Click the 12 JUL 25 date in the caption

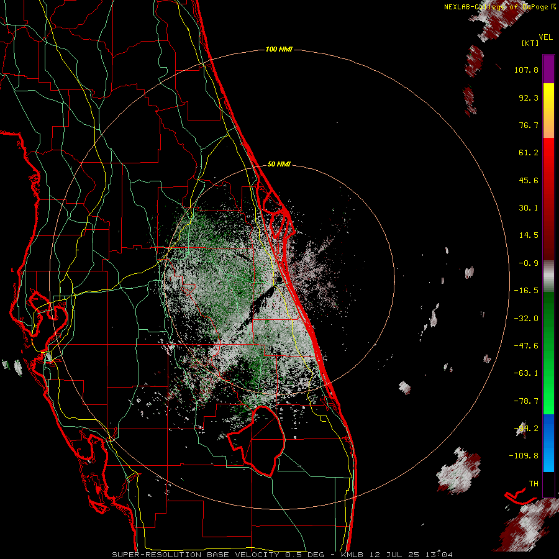[x=394, y=555]
